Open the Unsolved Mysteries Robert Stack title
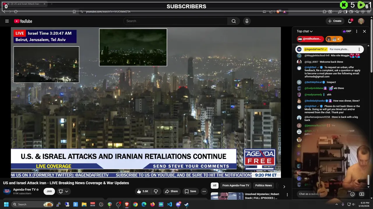Screen dimensions: 373x209 pyautogui.click(x=262, y=196)
